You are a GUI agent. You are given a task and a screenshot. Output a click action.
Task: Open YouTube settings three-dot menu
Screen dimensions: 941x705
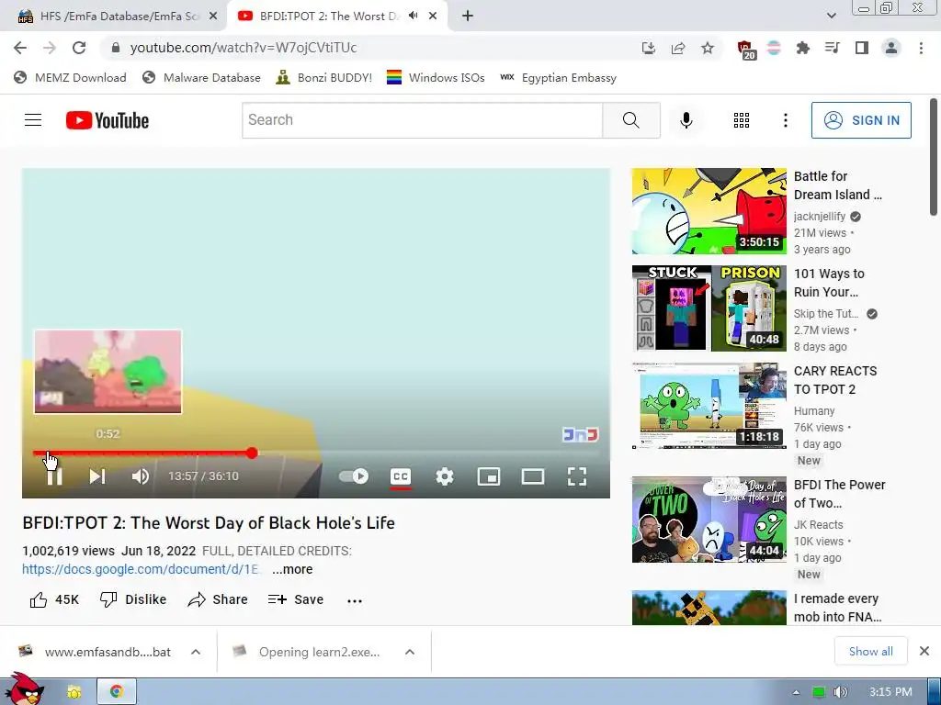click(785, 120)
